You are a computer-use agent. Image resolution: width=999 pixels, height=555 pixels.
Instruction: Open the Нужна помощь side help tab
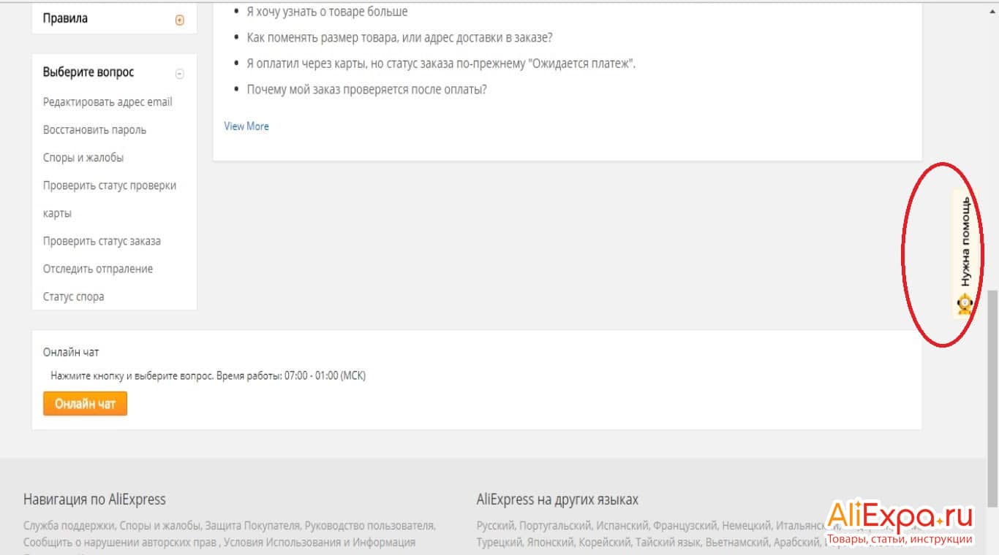click(965, 254)
